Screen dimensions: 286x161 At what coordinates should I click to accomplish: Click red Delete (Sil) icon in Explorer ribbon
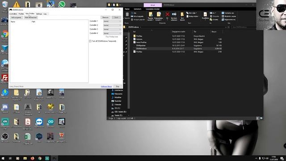point(167,15)
